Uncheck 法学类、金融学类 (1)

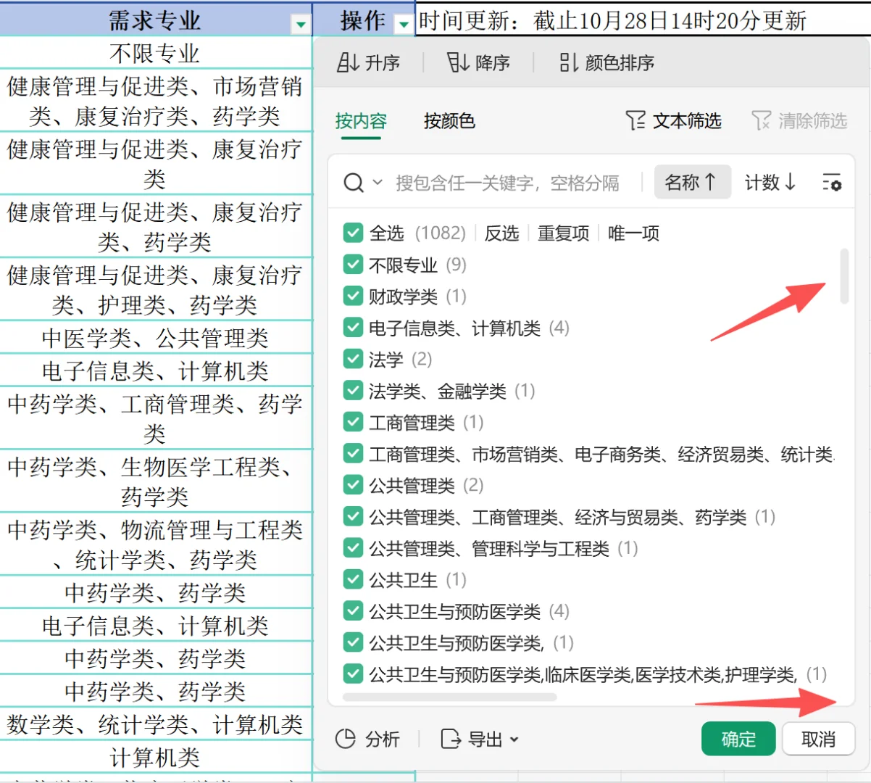click(x=353, y=391)
